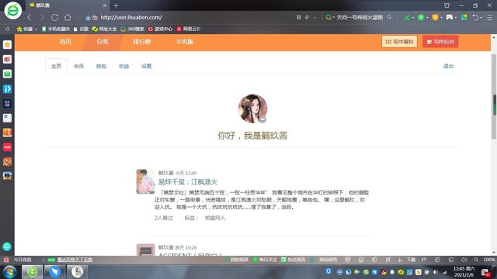The image size is (497, 279).
Task: Open the QR code grid icon in address bar
Action: click(x=298, y=17)
